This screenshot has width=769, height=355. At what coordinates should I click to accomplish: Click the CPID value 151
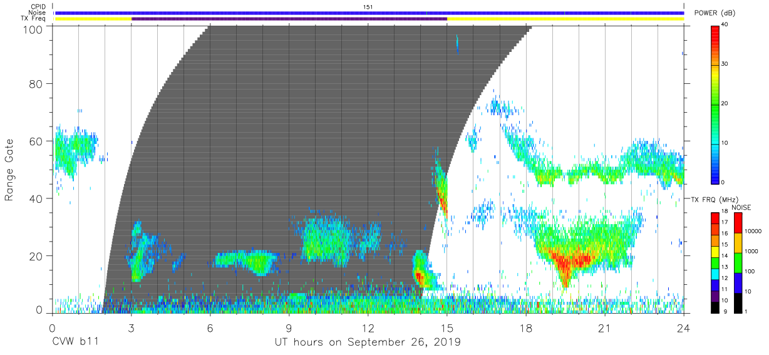point(368,7)
